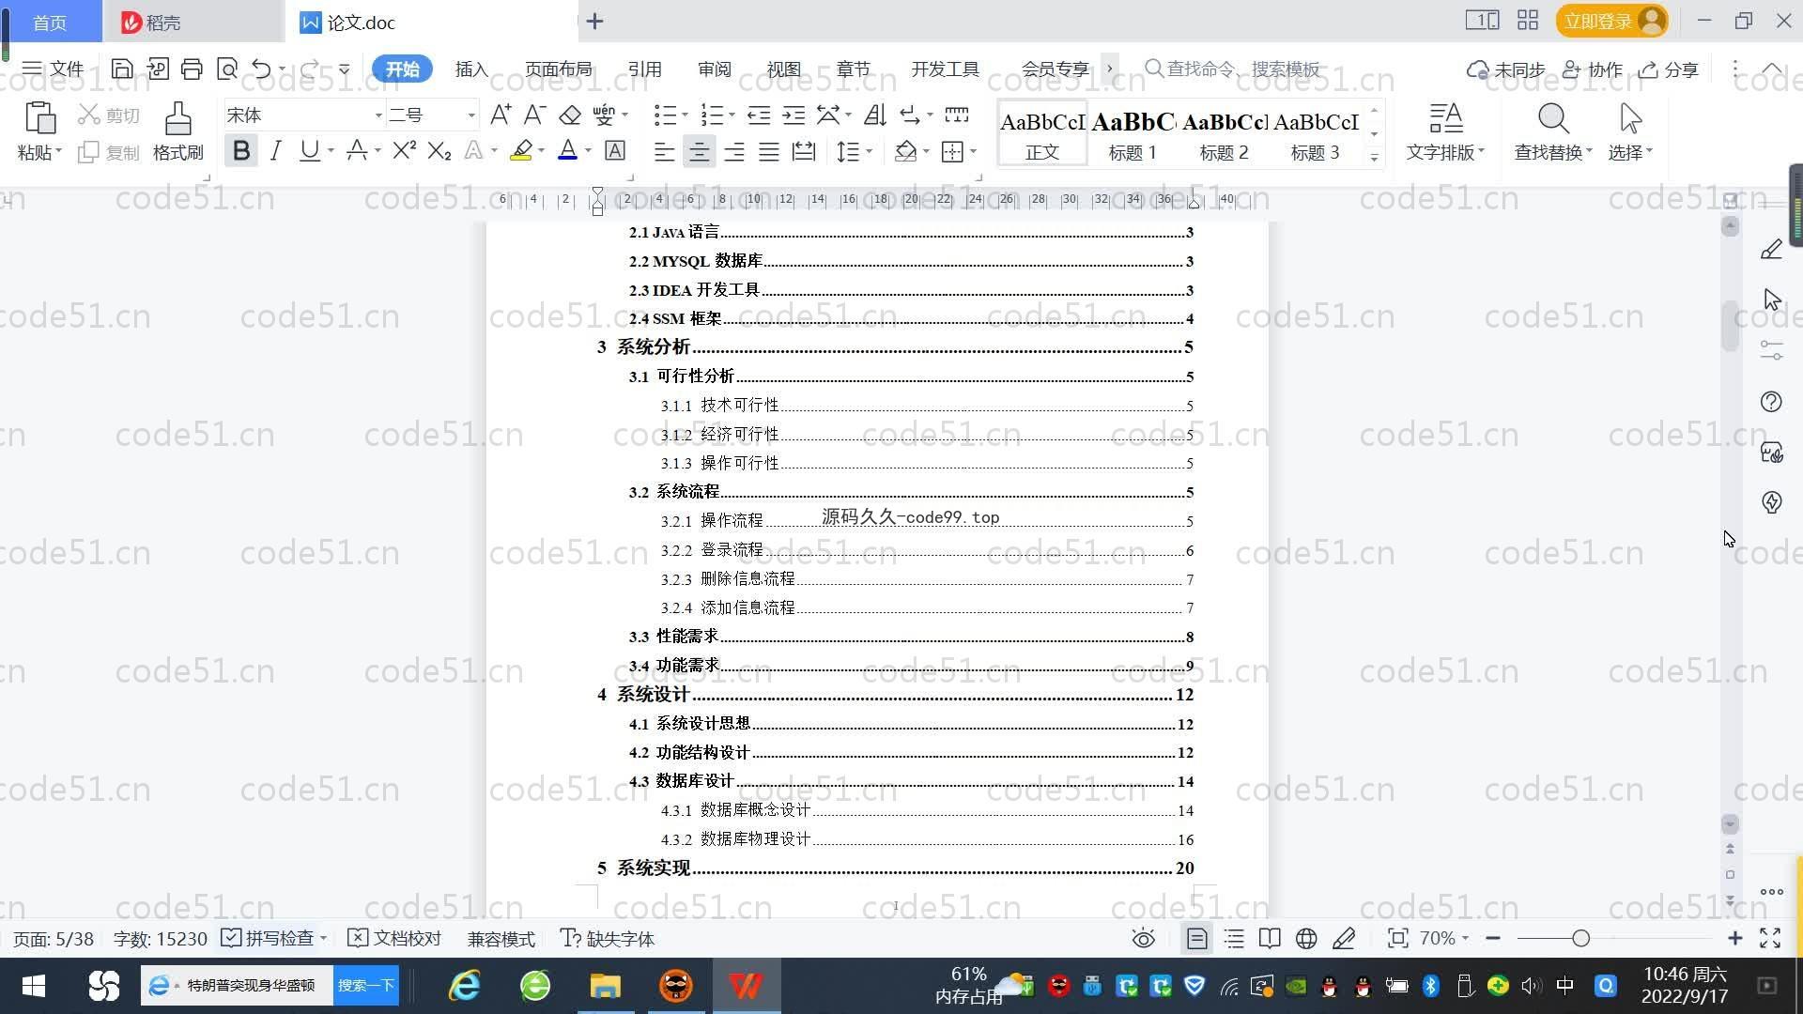Click the help question-mark sidebar icon
Screen dimensions: 1803x1014
coord(1771,402)
